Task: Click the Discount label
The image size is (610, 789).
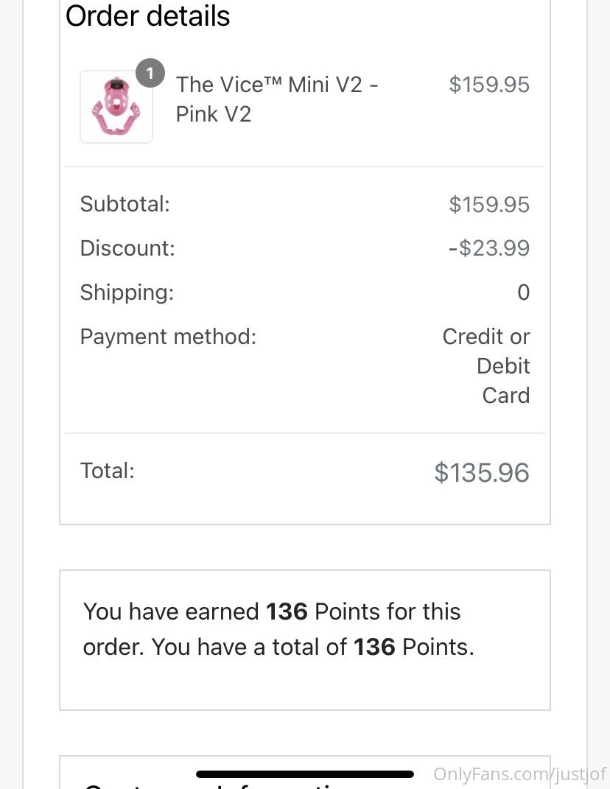Action: click(x=127, y=248)
